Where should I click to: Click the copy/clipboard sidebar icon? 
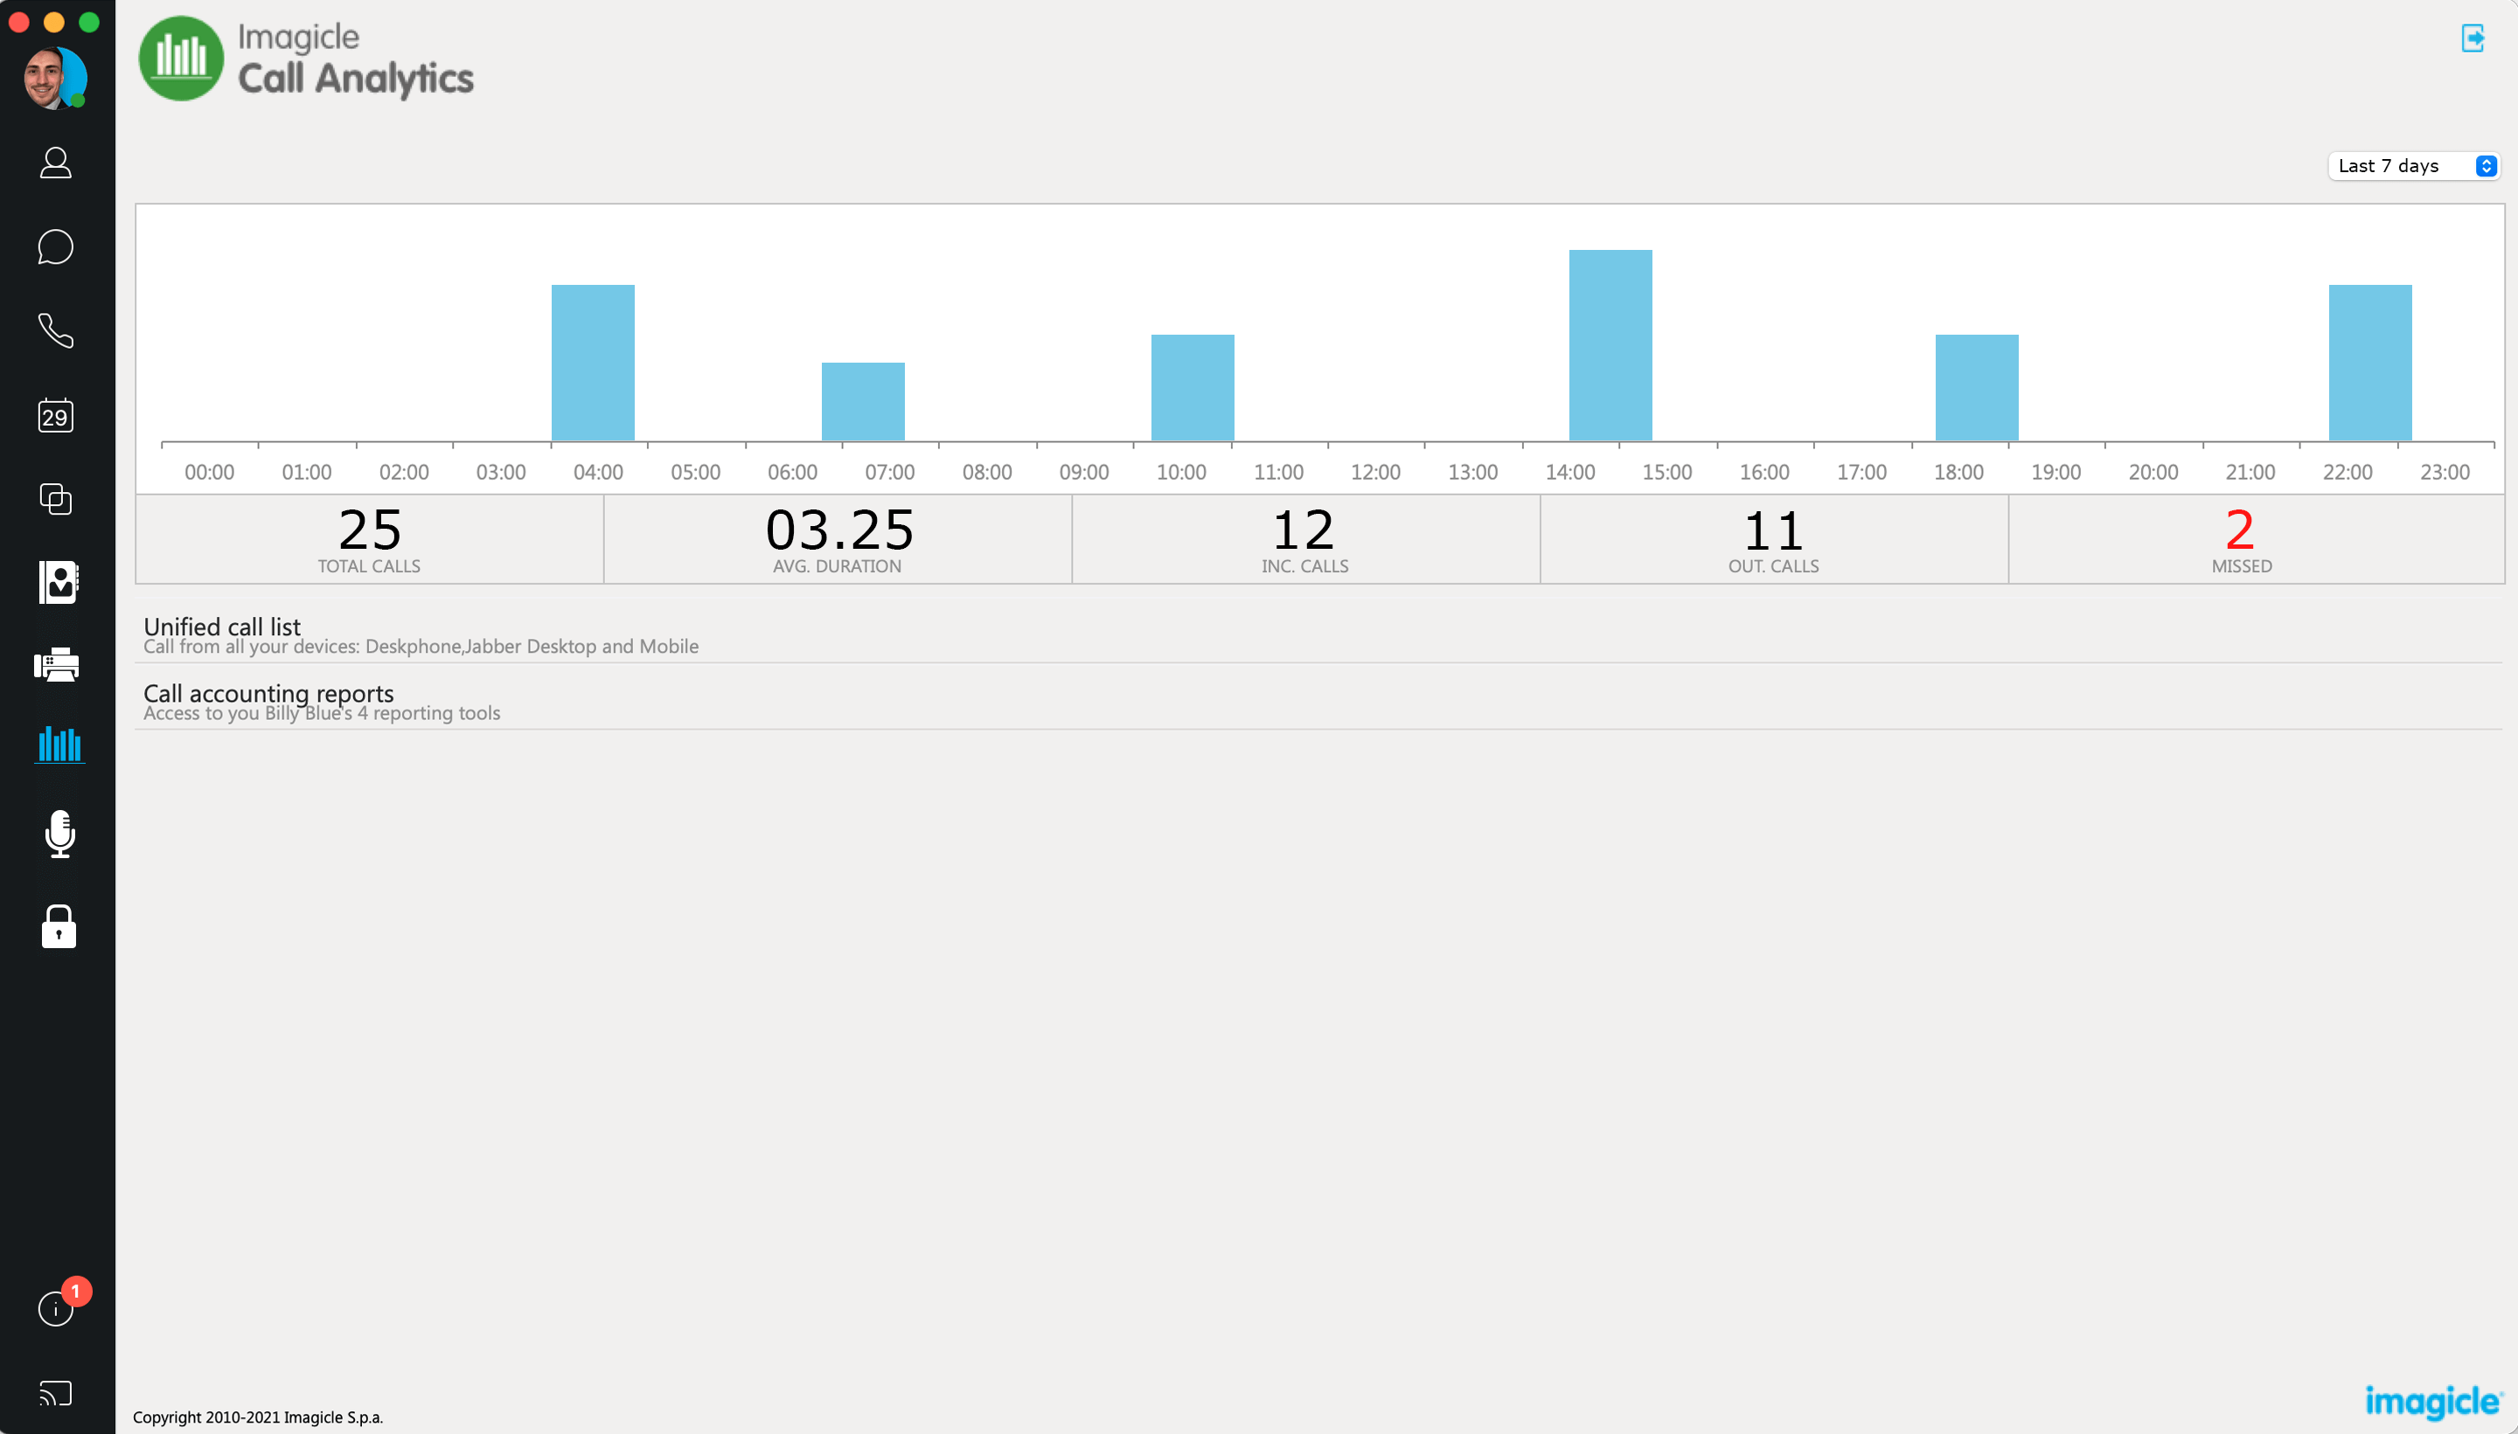(57, 499)
